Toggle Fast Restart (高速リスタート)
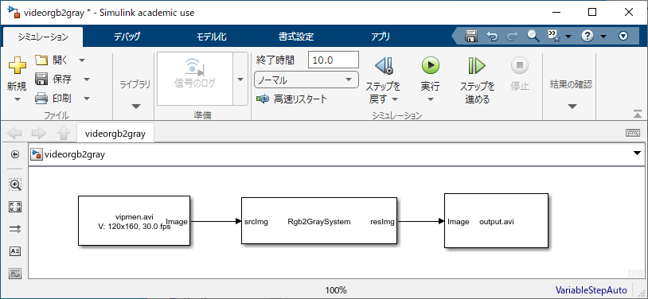This screenshot has width=648, height=299. tap(292, 99)
